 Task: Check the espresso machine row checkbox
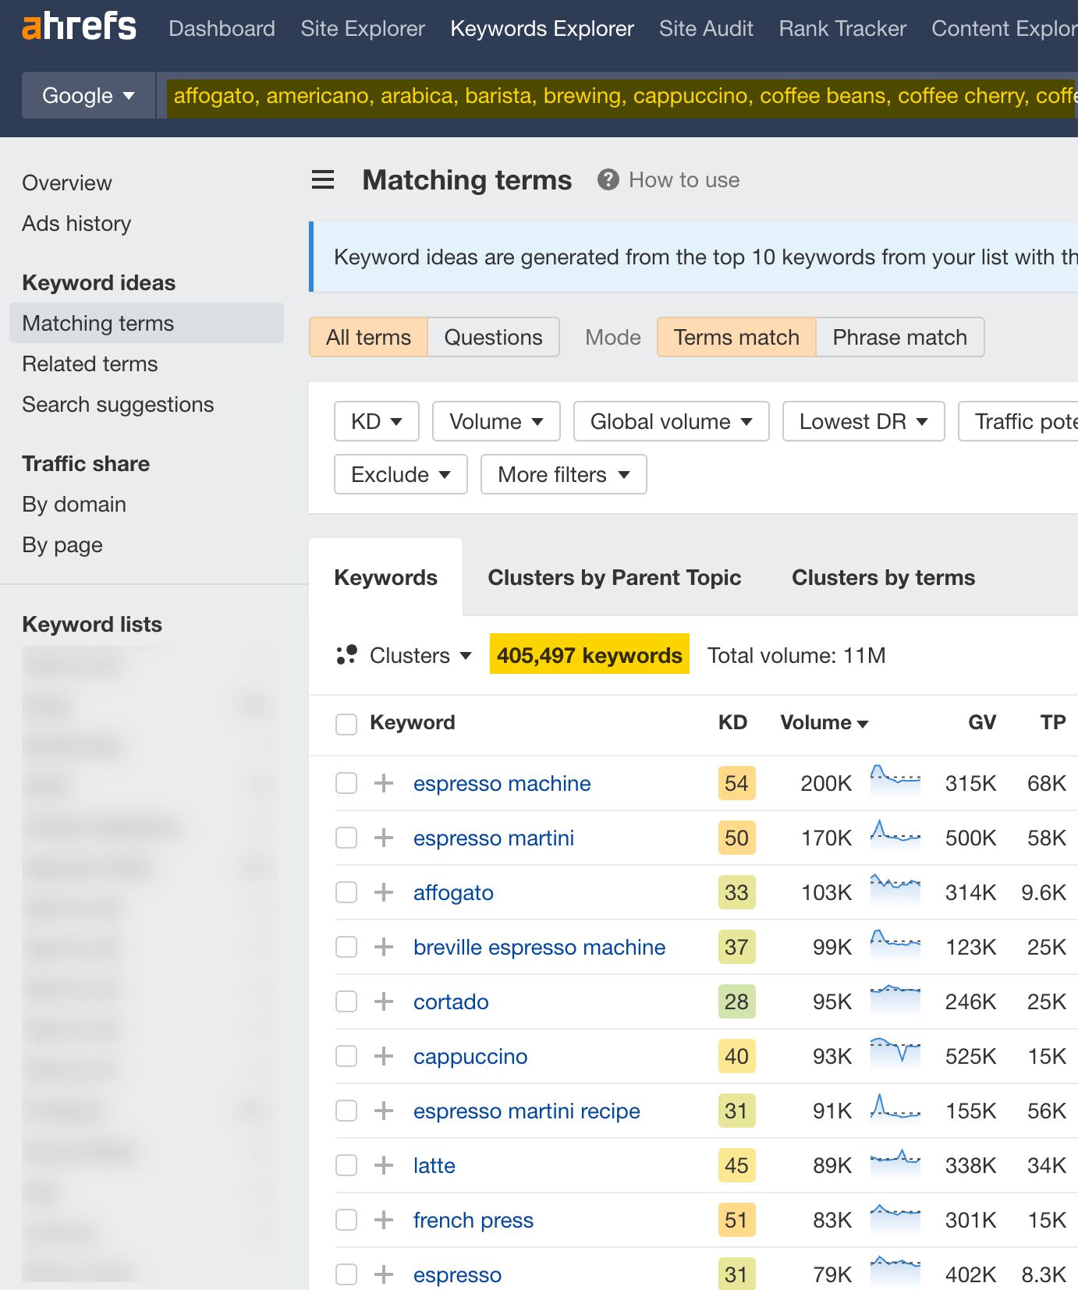tap(346, 783)
